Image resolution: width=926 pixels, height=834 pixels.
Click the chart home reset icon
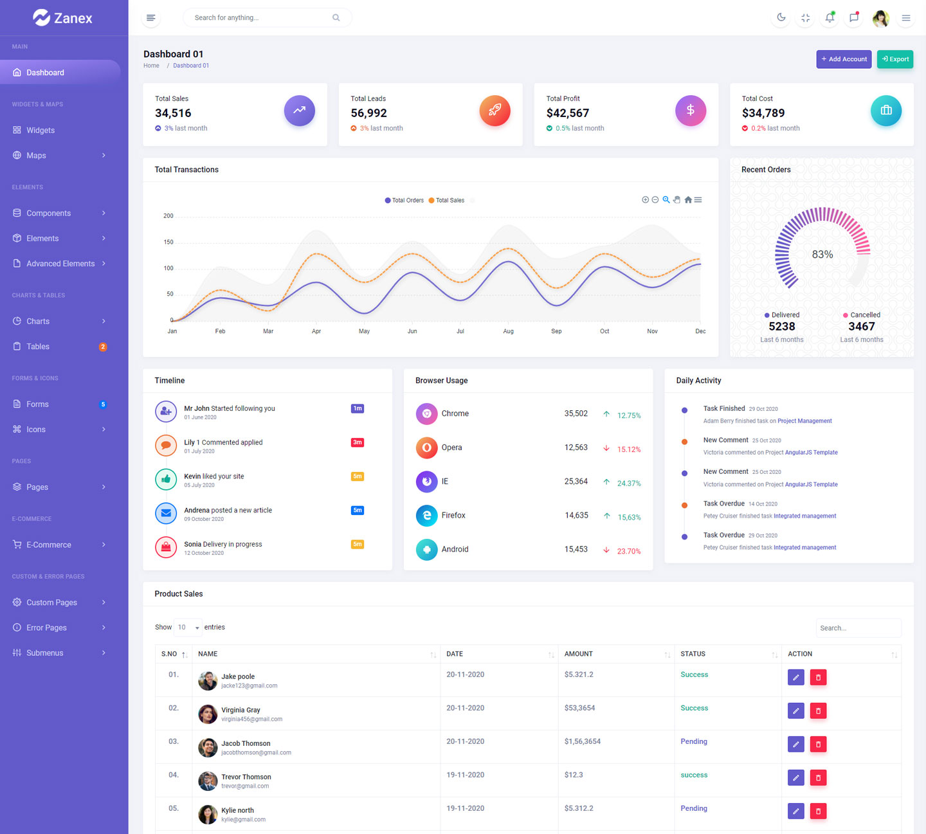tap(688, 200)
